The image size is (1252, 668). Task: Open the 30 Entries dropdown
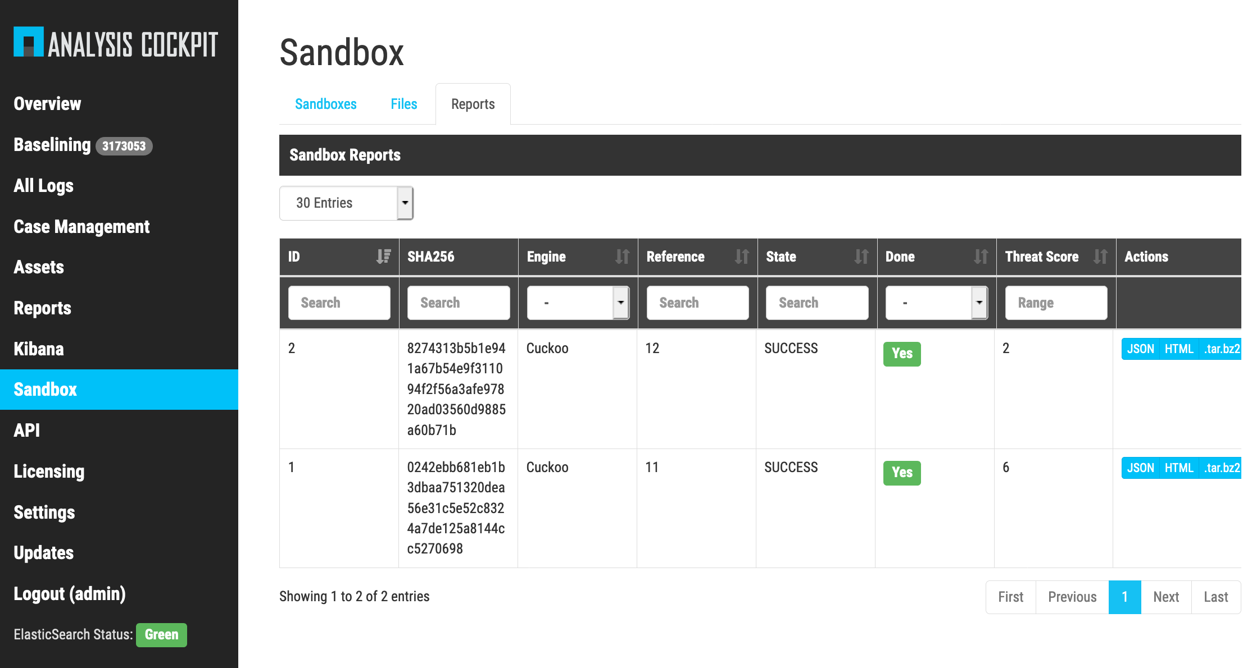coord(346,203)
